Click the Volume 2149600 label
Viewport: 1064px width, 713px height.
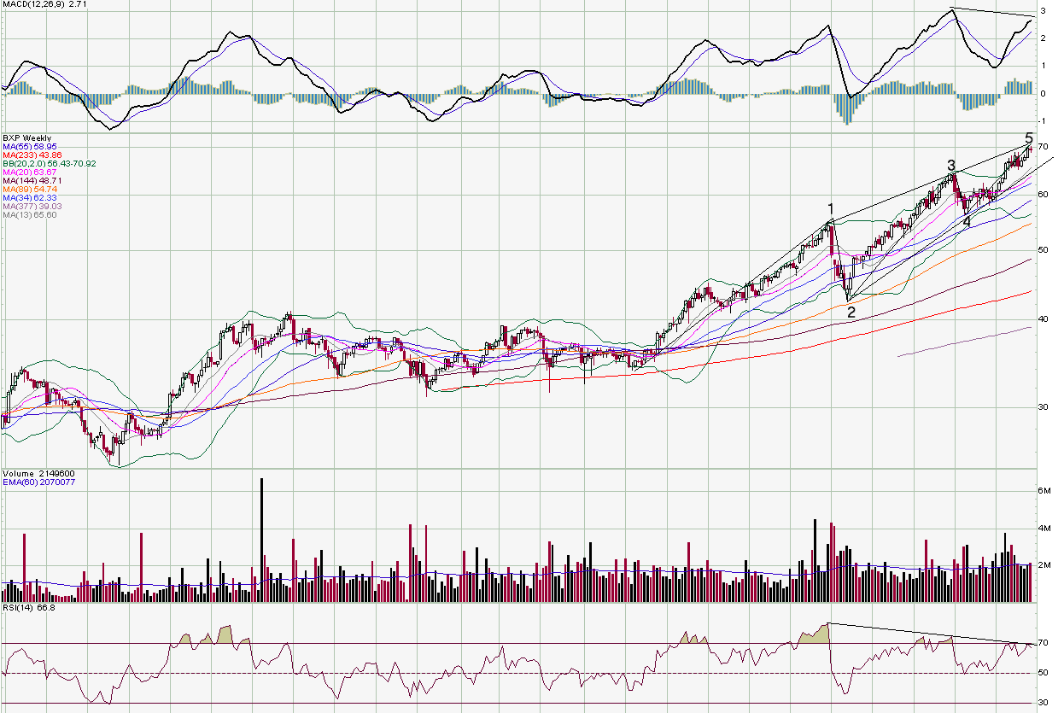38,473
